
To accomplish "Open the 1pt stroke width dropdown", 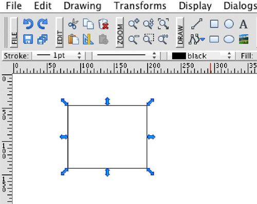I will click(x=59, y=56).
